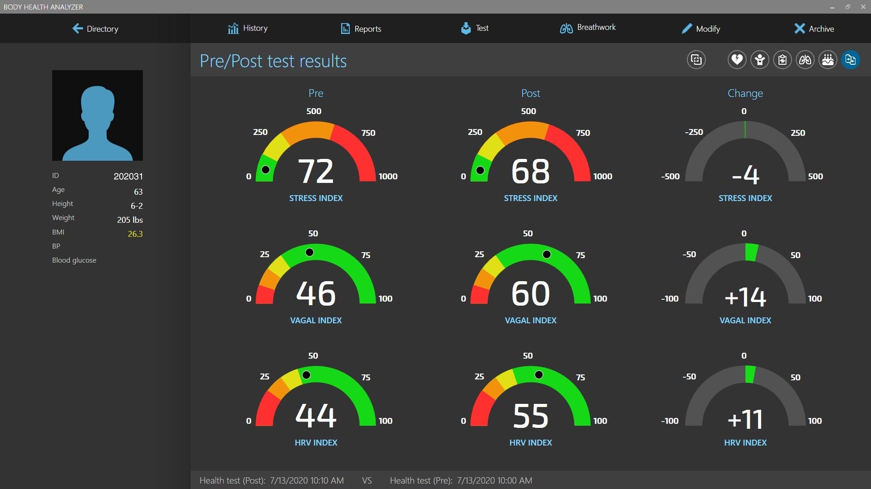Screen dimensions: 871x489
Task: Click the Pre column heading
Action: (x=316, y=93)
